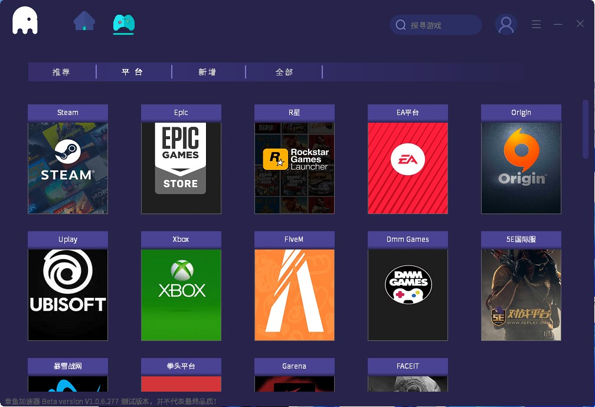
Task: Click the search magnifier icon
Action: click(x=402, y=25)
